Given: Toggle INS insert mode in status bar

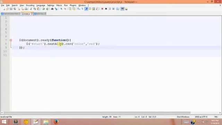Looking at the screenshot, I should click(216, 117).
